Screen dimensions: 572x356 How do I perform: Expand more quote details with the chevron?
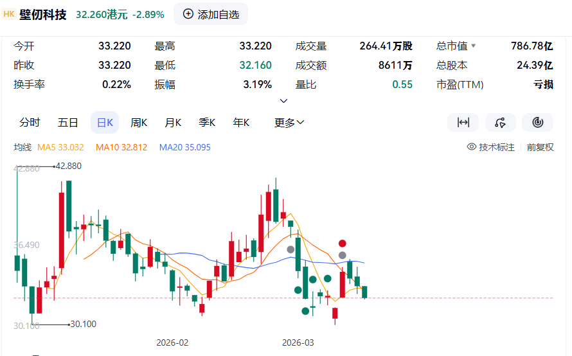click(283, 101)
